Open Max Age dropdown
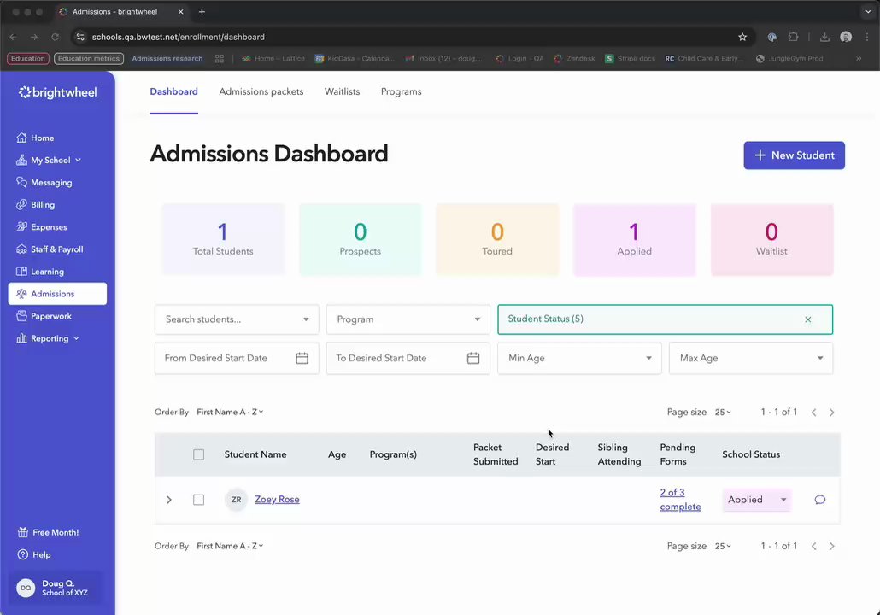This screenshot has height=615, width=880. click(x=751, y=358)
